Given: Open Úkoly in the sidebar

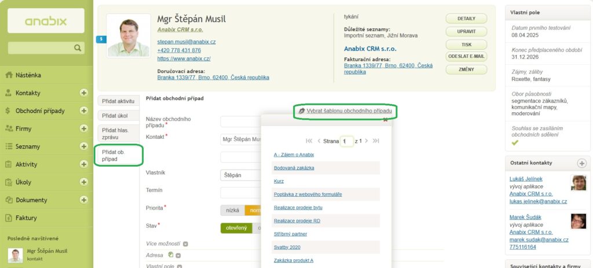Looking at the screenshot, I should point(23,182).
